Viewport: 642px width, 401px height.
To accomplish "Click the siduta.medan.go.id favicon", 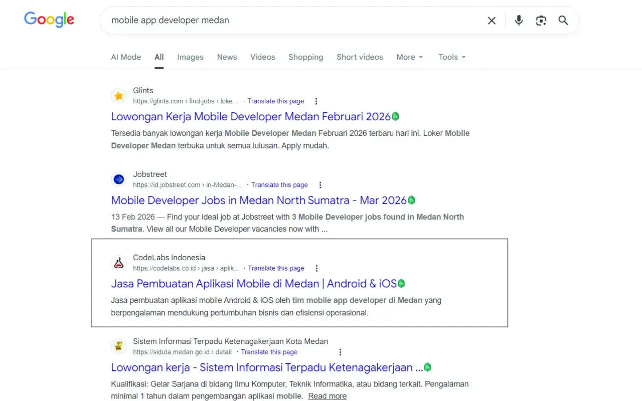I will 119,346.
